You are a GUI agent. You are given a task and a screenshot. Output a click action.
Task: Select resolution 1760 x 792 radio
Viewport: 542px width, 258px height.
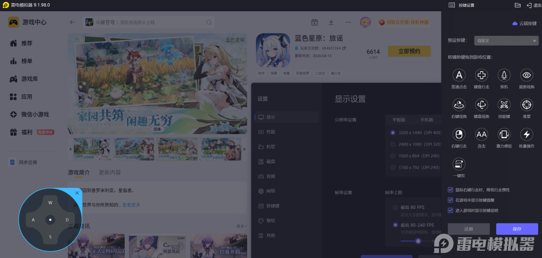[393, 167]
